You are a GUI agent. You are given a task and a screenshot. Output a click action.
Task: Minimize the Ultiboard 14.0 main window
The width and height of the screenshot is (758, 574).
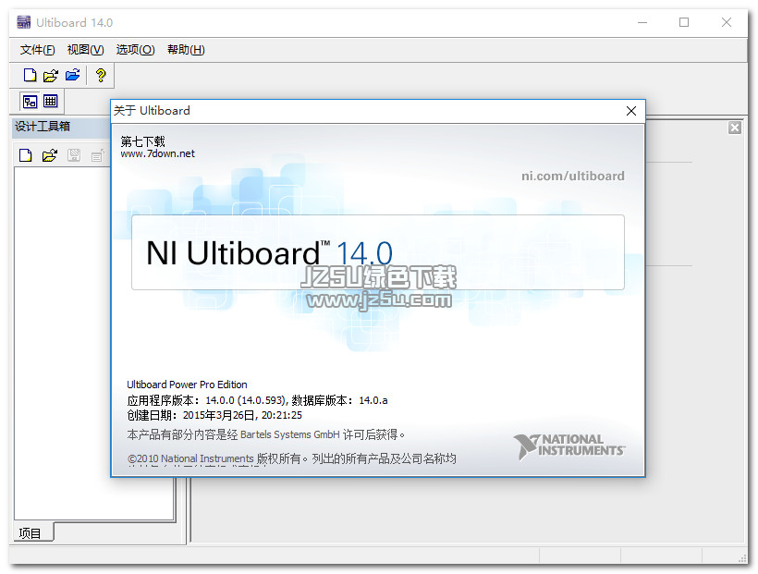click(642, 22)
